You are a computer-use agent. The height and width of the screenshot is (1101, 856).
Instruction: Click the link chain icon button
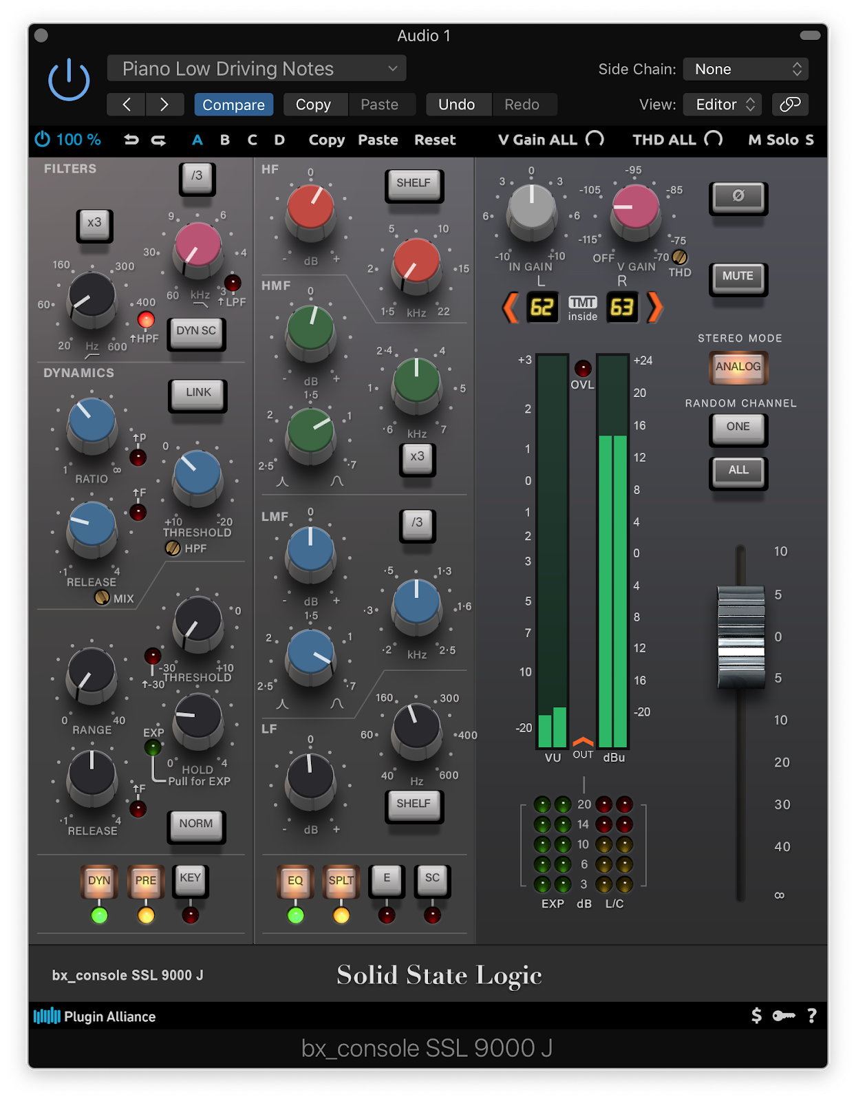point(790,105)
